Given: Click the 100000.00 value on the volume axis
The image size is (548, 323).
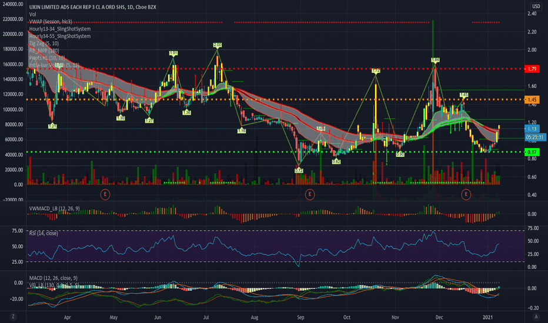Looking at the screenshot, I should (x=13, y=109).
